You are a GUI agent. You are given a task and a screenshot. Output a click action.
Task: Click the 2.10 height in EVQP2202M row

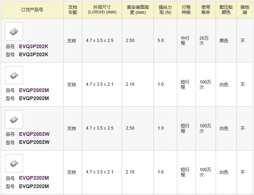[x=130, y=172]
